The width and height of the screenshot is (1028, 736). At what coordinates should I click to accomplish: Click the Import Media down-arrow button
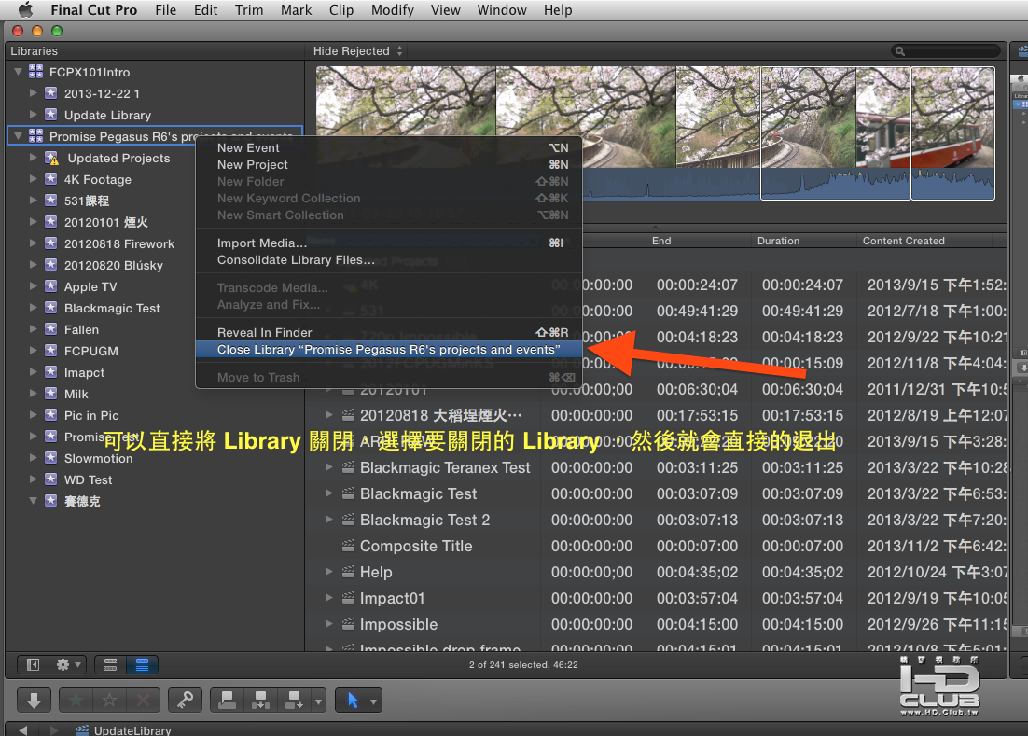coord(35,700)
